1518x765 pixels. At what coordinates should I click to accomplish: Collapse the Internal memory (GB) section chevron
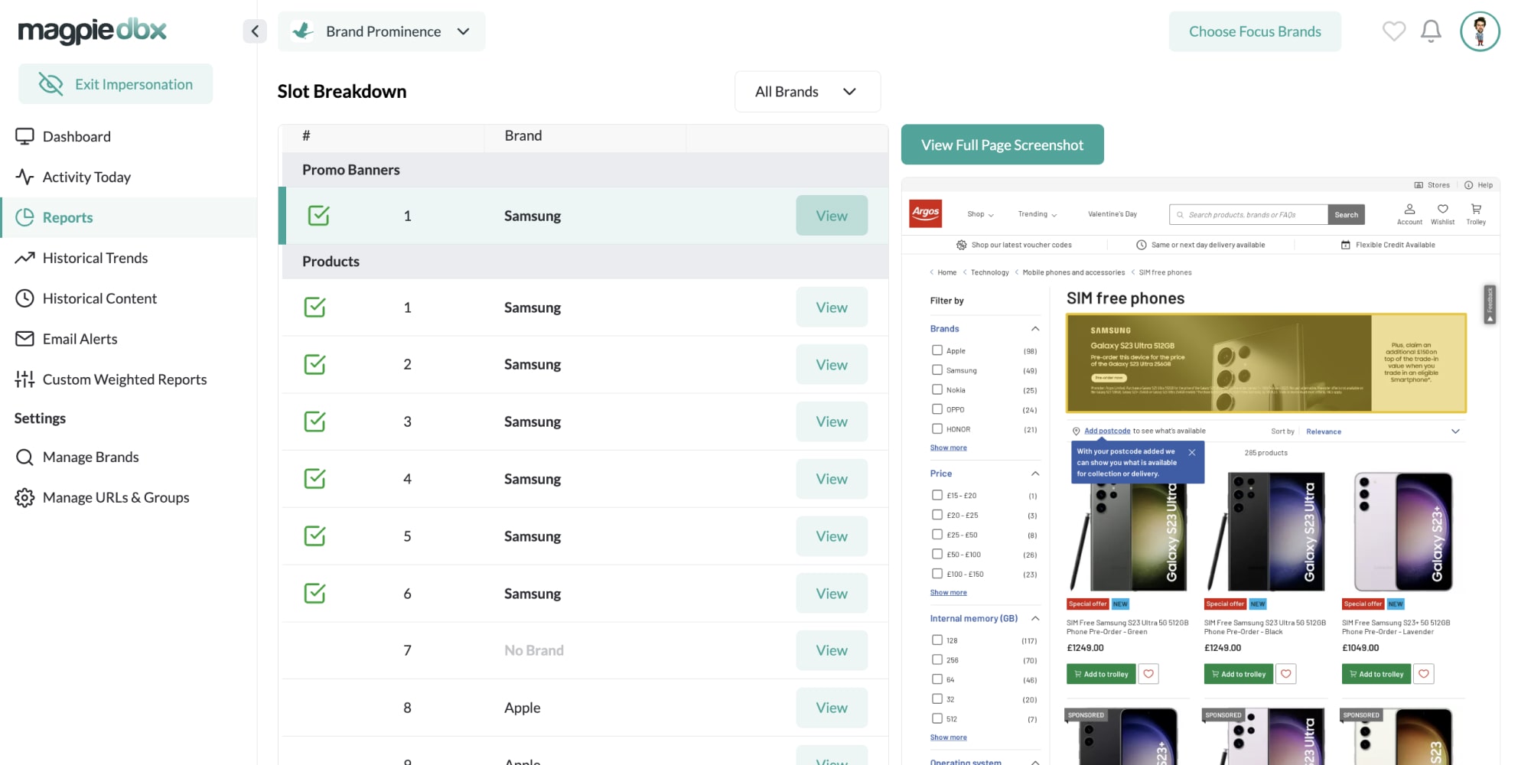pyautogui.click(x=1035, y=618)
